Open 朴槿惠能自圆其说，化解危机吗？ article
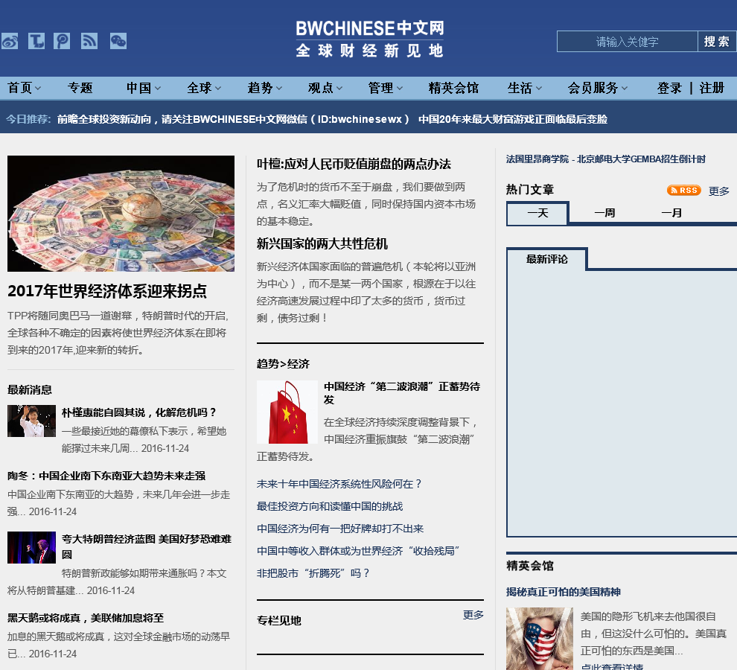The image size is (737, 670). [140, 412]
